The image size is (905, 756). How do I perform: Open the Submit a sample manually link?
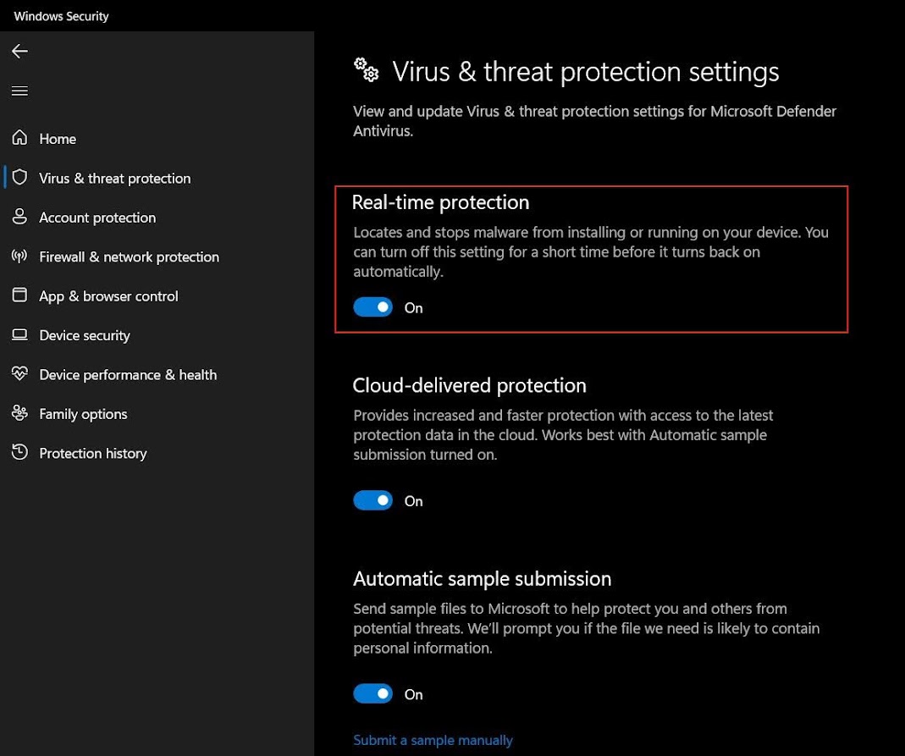[433, 740]
